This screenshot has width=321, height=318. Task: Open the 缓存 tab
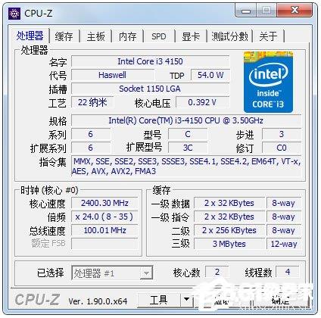point(64,36)
